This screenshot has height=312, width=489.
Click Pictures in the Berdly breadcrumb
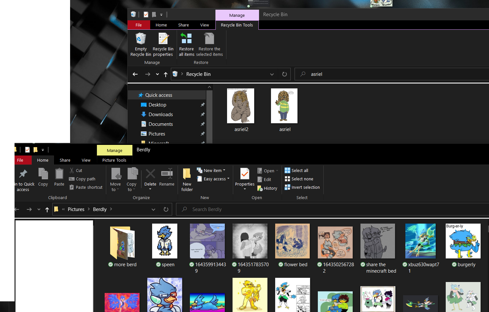pyautogui.click(x=76, y=209)
